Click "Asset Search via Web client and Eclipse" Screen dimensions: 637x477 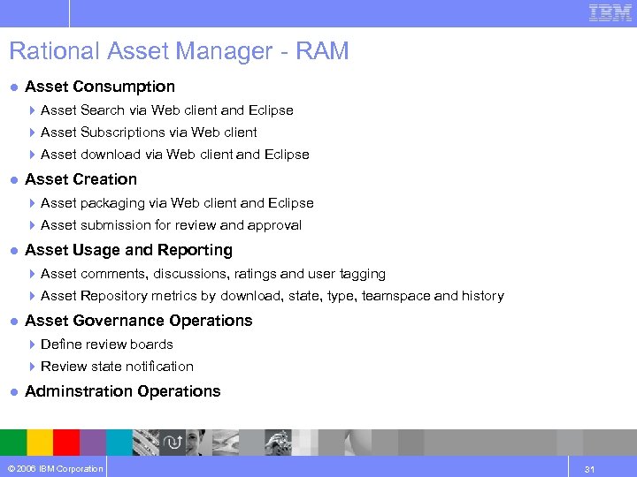click(167, 110)
